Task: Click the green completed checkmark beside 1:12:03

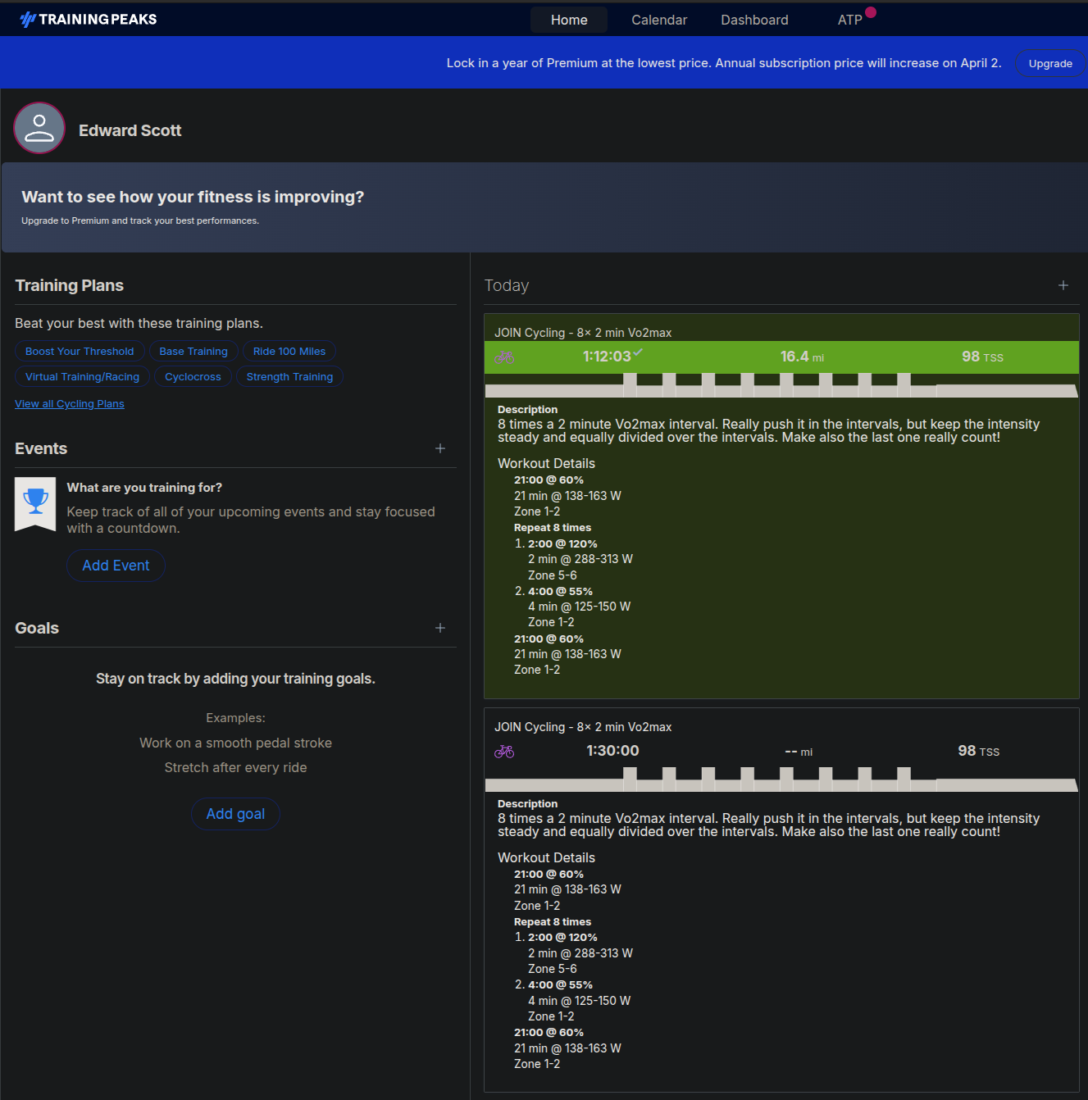Action: (x=638, y=352)
